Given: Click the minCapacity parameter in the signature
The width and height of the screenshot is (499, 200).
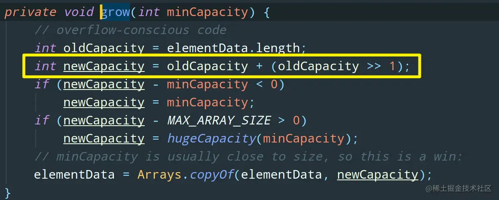Looking at the screenshot, I should 207,12.
